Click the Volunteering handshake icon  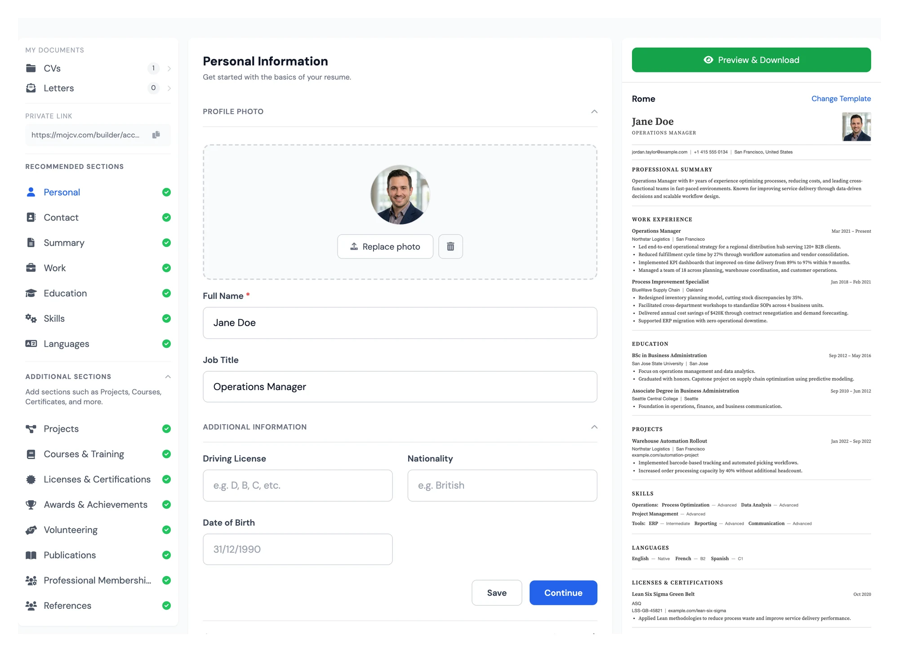31,530
